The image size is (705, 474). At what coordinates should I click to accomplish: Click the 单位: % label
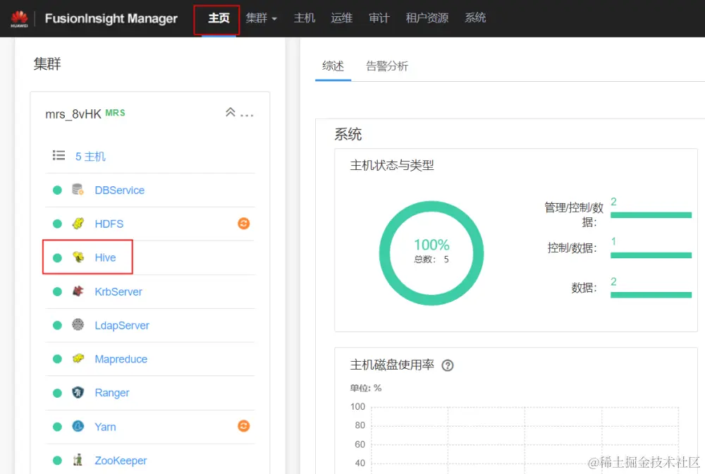[365, 388]
